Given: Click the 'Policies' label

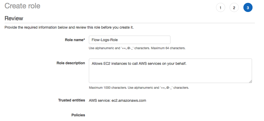Looking at the screenshot, I should pos(78,115).
